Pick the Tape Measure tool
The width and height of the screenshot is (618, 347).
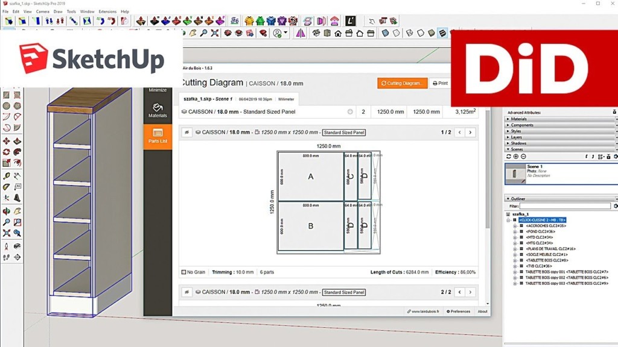coord(7,176)
